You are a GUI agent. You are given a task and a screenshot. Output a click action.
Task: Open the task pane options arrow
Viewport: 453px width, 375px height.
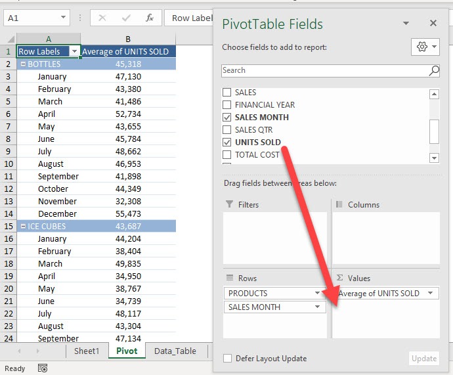coord(406,23)
